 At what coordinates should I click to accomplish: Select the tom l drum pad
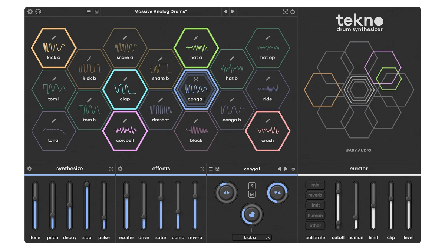pyautogui.click(x=54, y=89)
